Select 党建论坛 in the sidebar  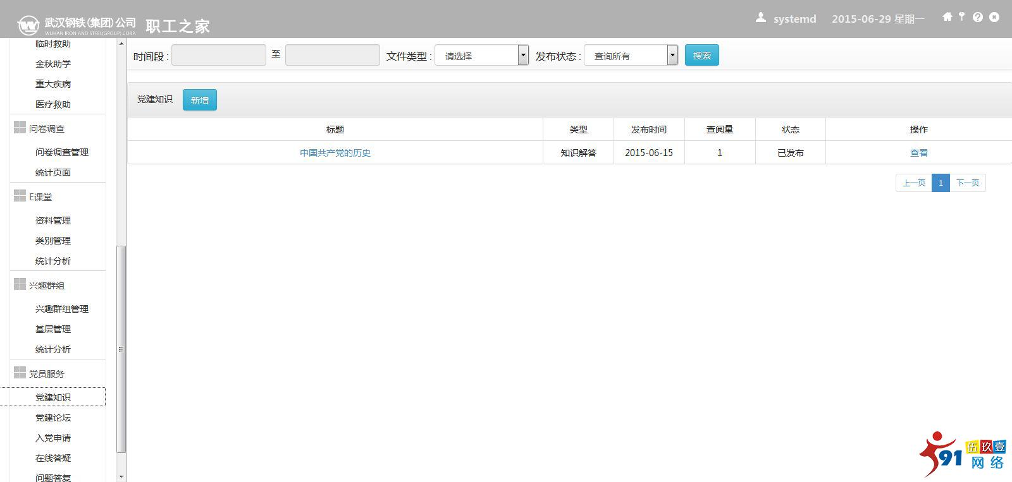53,418
